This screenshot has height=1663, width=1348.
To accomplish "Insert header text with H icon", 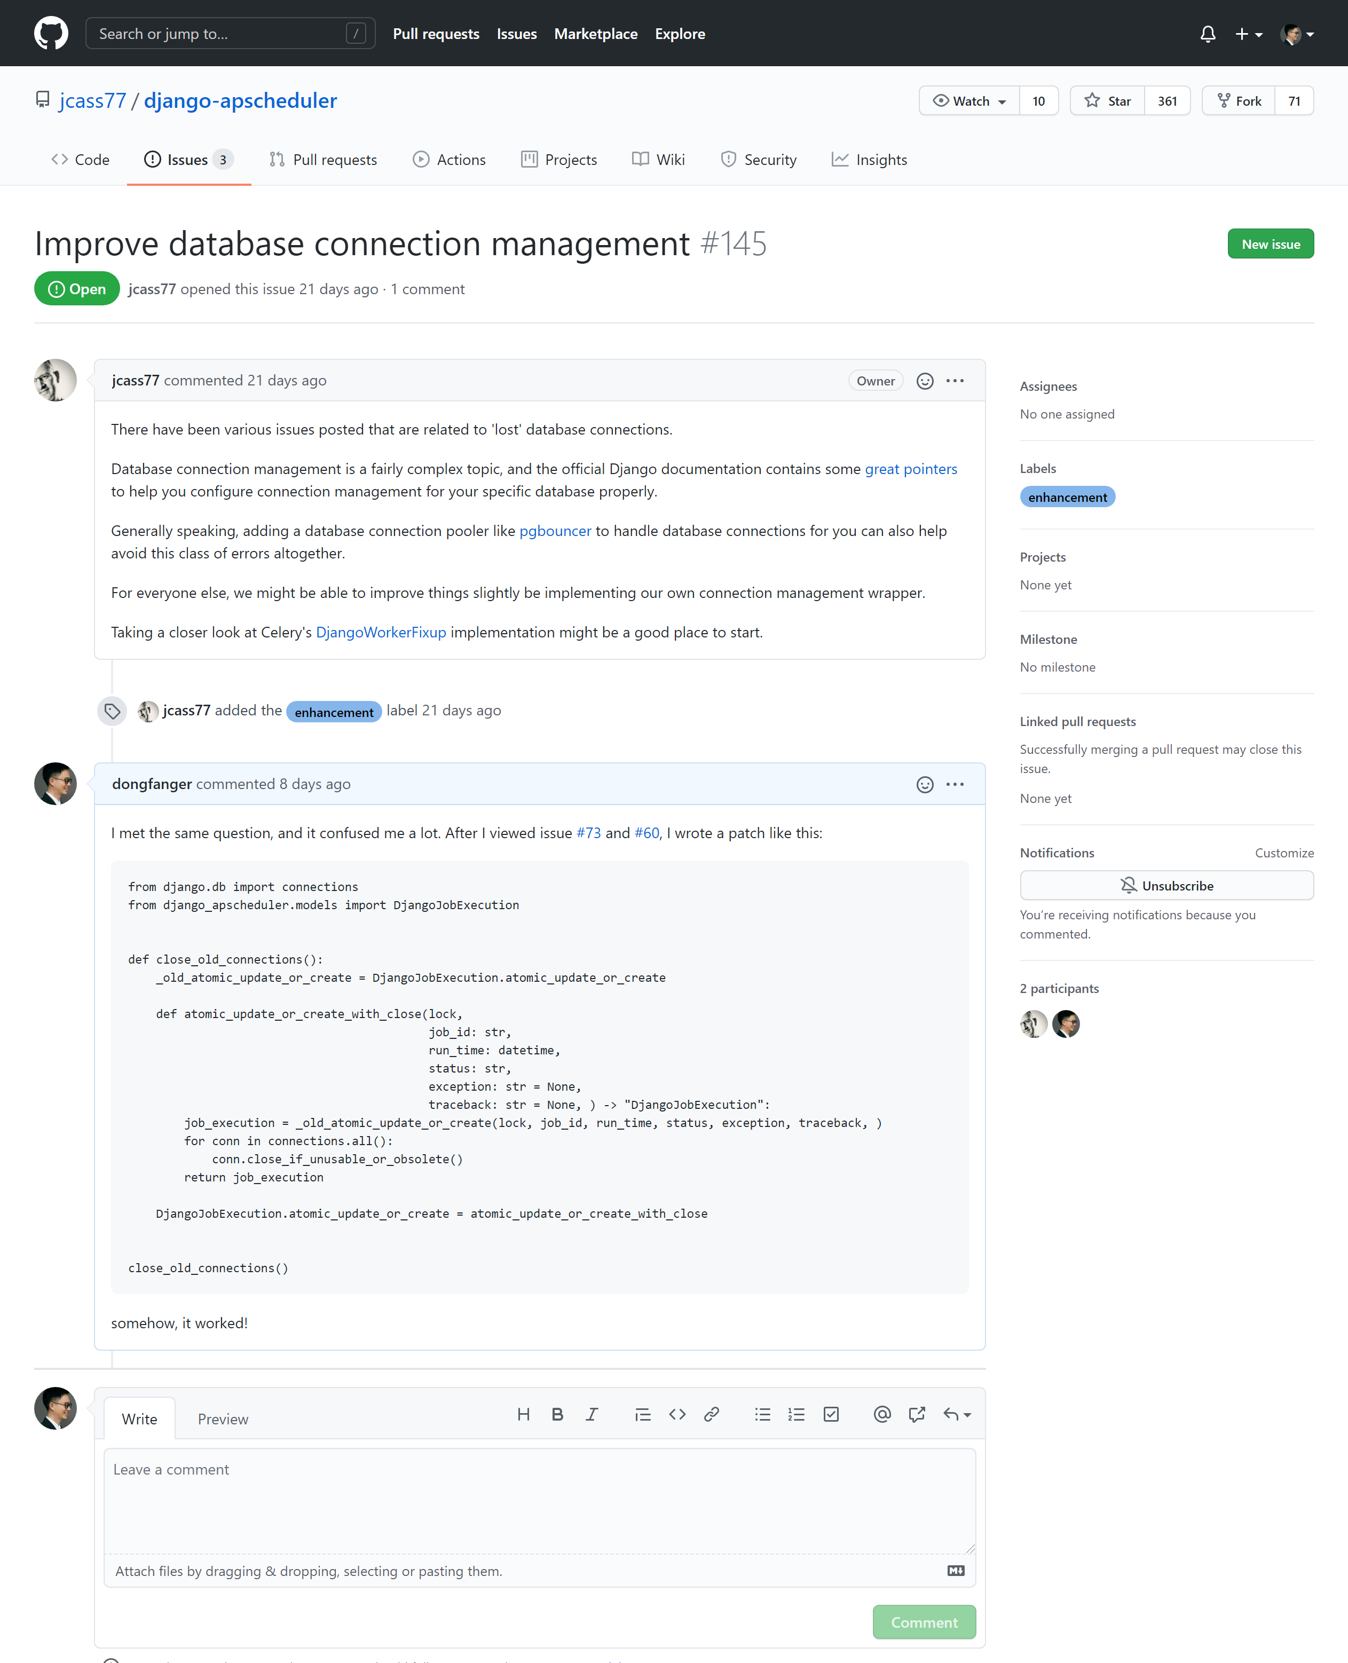I will click(523, 1415).
